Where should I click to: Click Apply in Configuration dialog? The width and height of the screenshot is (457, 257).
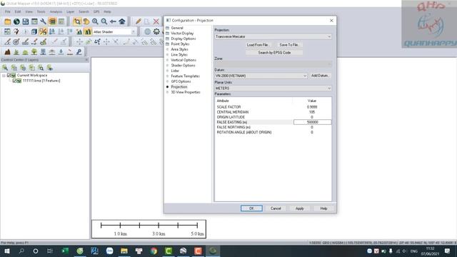(300, 208)
